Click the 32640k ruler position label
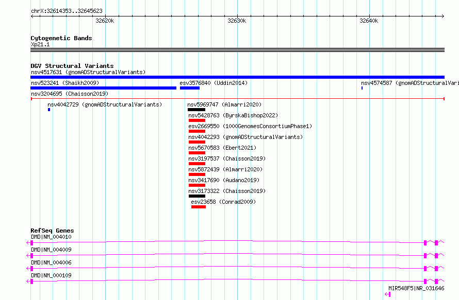The height and width of the screenshot is (300, 459). [369, 21]
